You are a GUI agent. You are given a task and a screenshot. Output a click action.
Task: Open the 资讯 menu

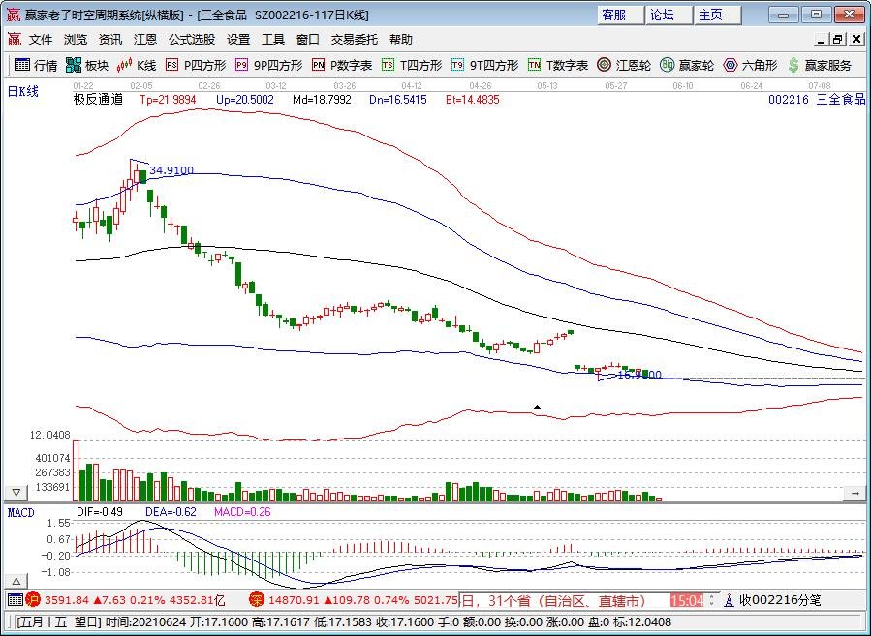(110, 40)
